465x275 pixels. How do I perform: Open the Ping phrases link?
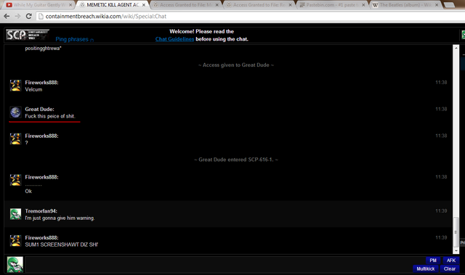(x=72, y=39)
